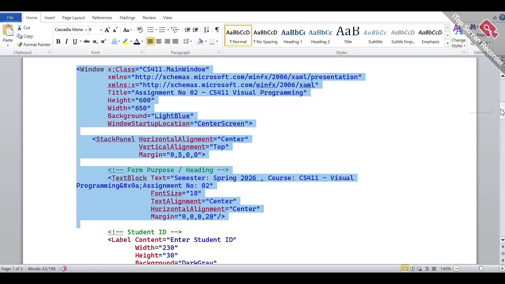Apply the Emphasis style

tap(430, 36)
